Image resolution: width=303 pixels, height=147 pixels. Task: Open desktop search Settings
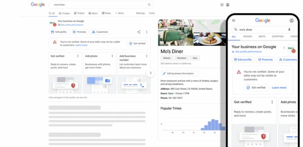pyautogui.click(x=140, y=13)
